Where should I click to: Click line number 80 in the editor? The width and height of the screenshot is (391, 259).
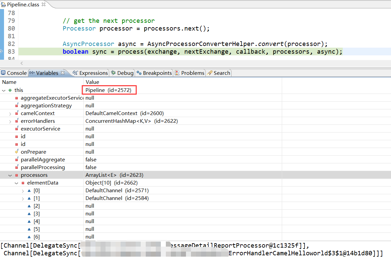click(11, 29)
